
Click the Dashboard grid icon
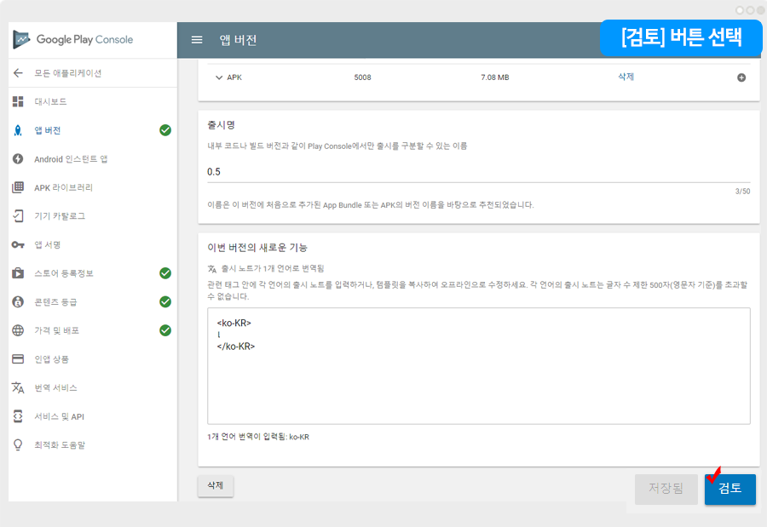point(18,102)
